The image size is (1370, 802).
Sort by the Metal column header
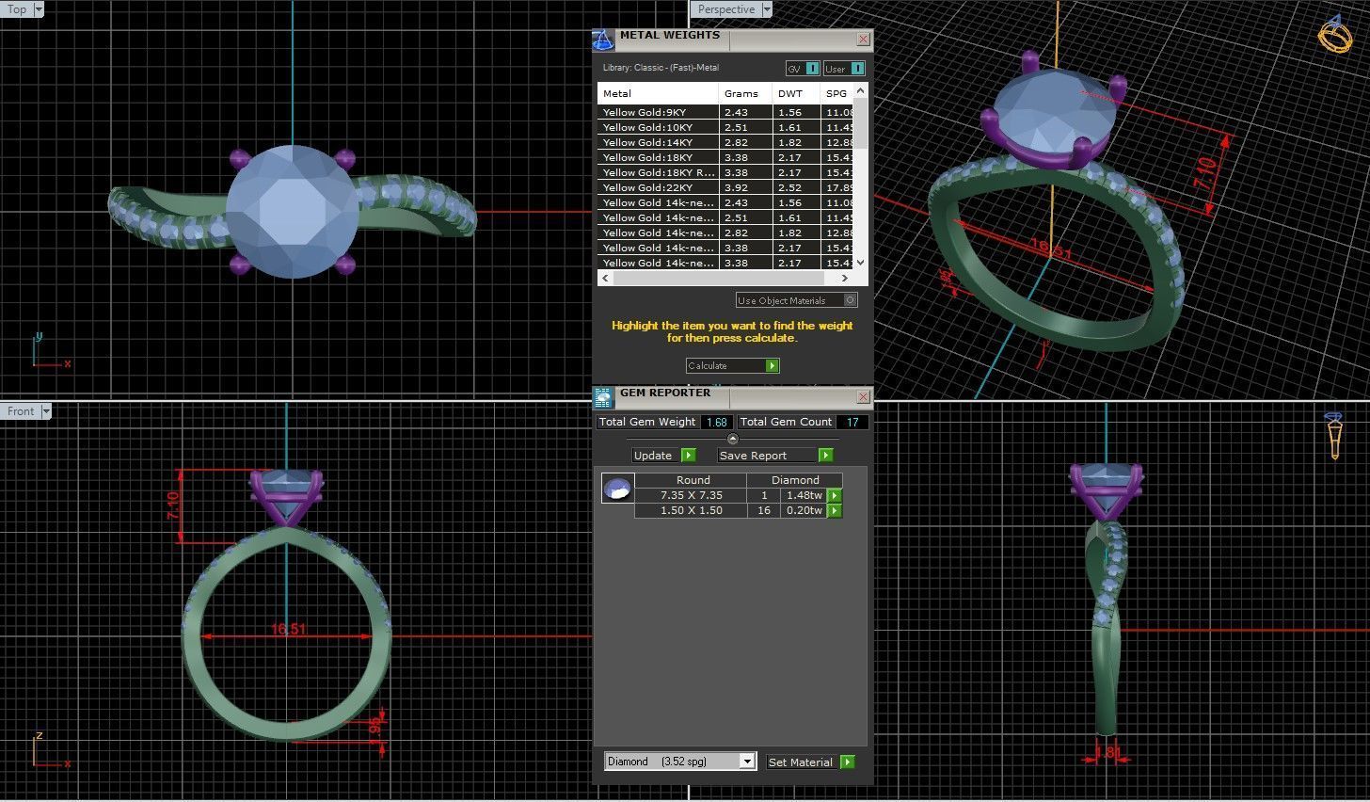coord(658,93)
